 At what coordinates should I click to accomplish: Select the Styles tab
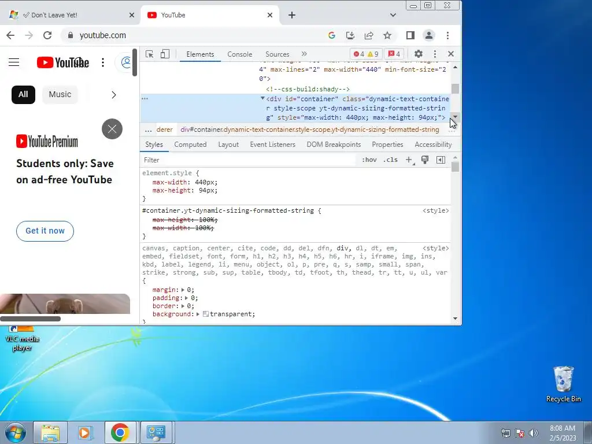[x=154, y=145]
